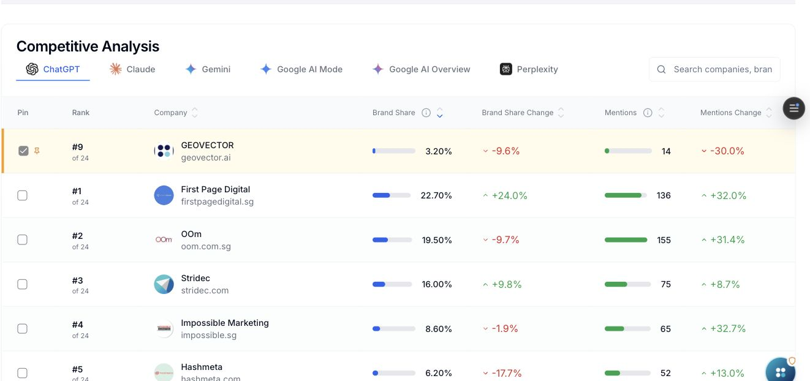This screenshot has height=381, width=810.
Task: Sort by the Brand Share column arrows
Action: [x=439, y=113]
